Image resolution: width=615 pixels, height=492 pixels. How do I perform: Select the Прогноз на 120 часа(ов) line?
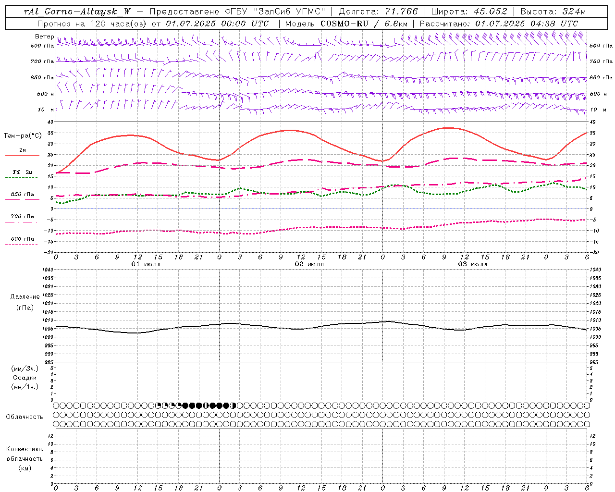coord(152,24)
